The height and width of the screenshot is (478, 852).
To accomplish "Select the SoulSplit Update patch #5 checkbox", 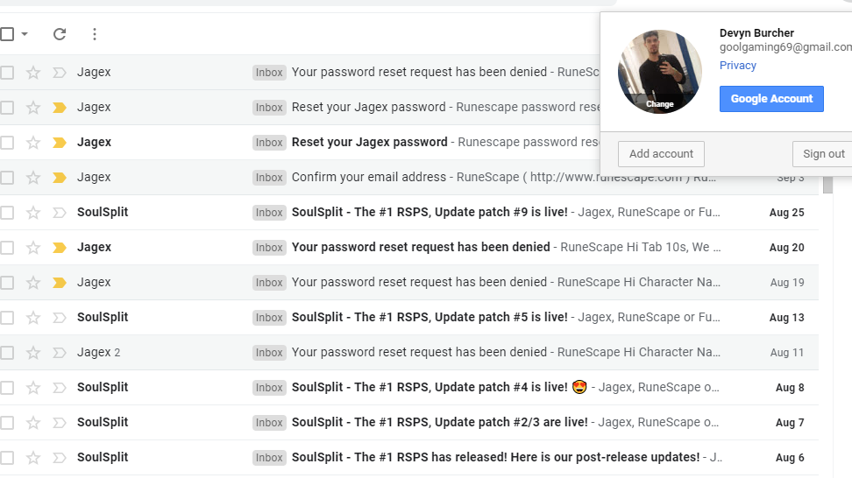I will point(7,318).
